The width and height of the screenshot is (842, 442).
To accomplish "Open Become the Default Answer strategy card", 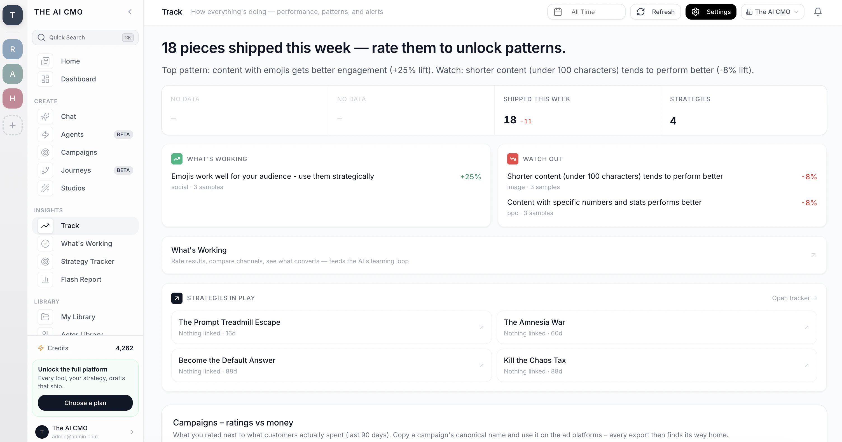I will [x=331, y=365].
